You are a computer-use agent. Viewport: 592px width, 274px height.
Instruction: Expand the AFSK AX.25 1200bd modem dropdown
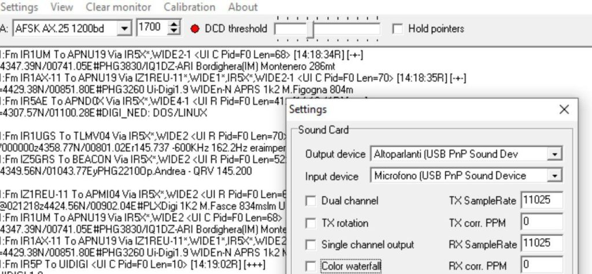coord(124,28)
